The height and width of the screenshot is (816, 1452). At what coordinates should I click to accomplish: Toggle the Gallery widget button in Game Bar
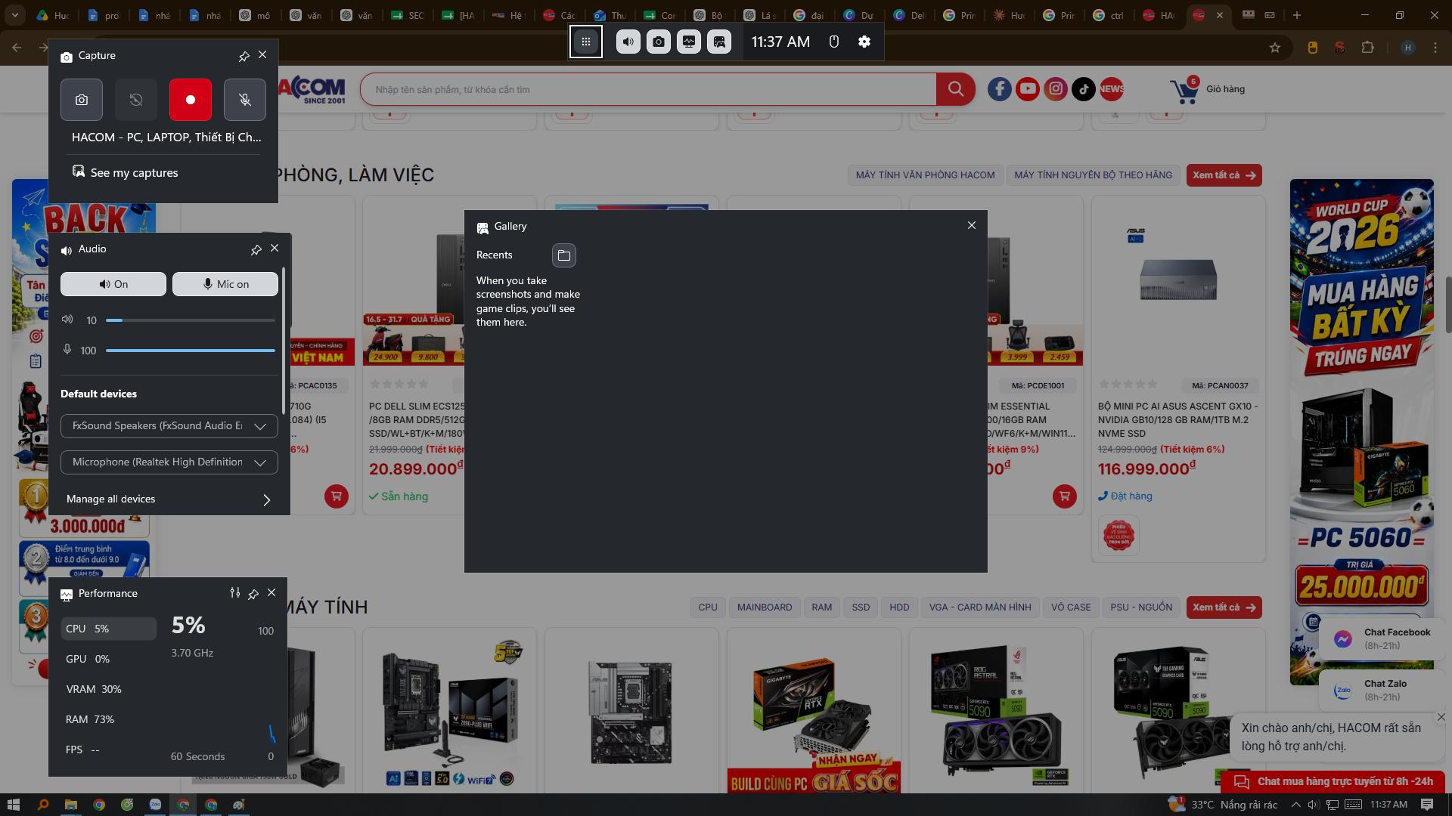(x=719, y=42)
